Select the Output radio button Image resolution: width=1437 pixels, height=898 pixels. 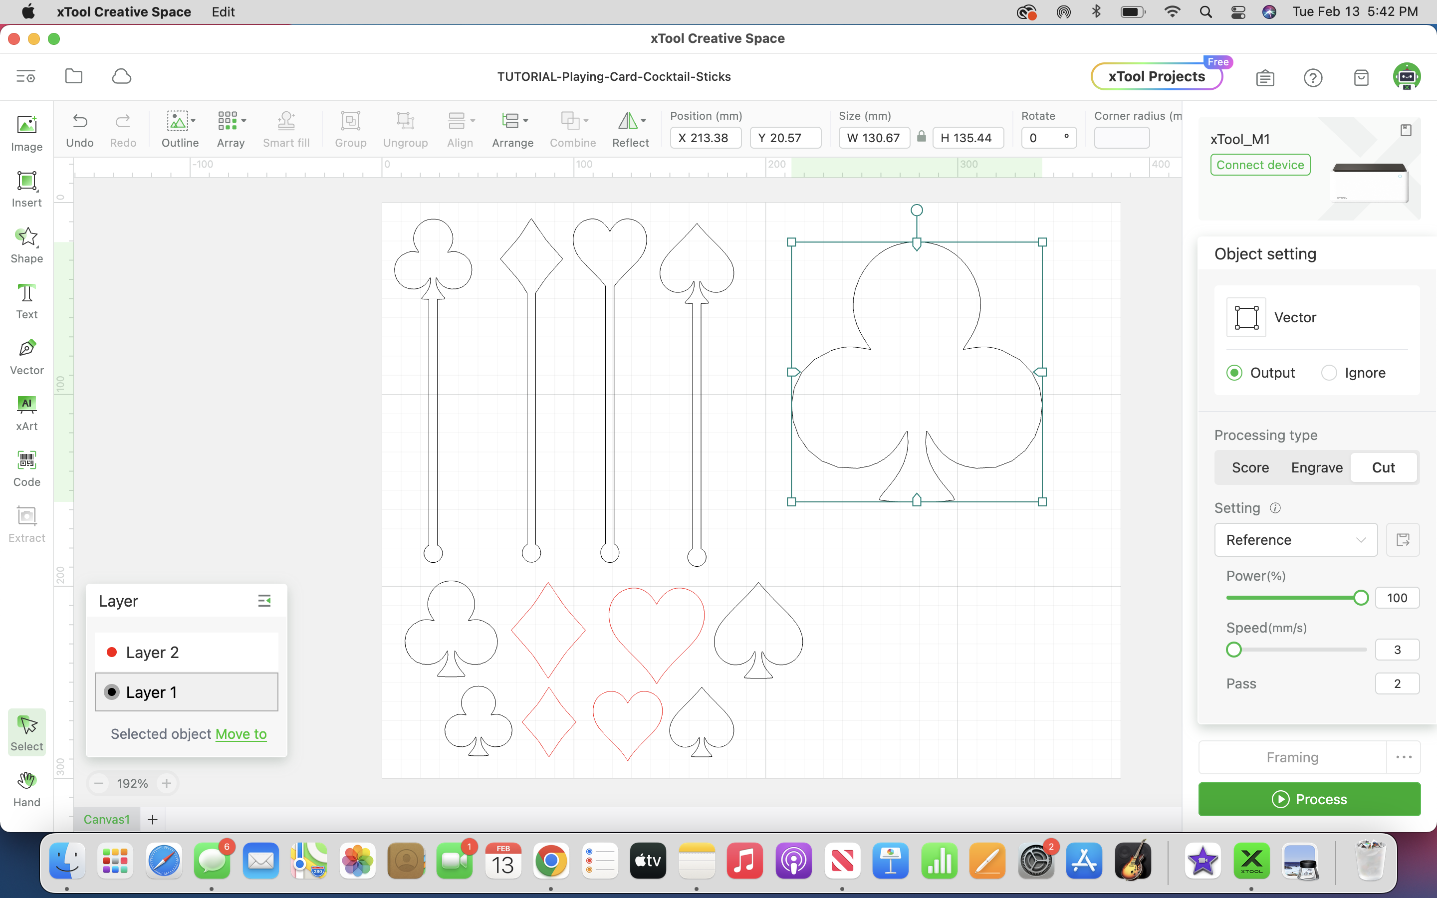click(x=1236, y=372)
